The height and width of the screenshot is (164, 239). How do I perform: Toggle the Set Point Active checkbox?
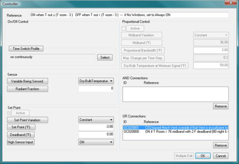pyautogui.click(x=9, y=113)
